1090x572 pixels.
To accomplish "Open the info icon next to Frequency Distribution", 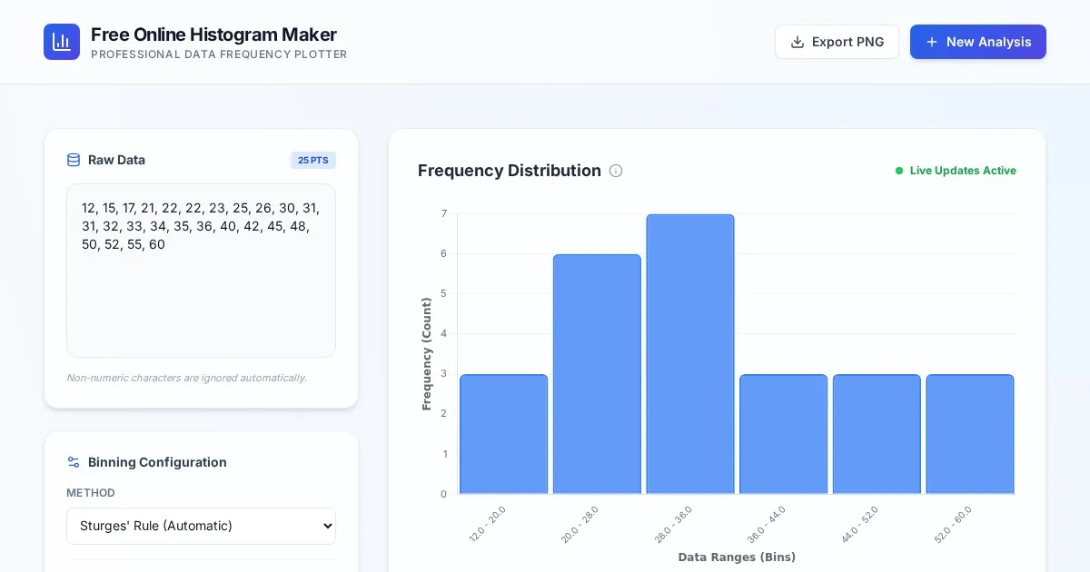I will click(616, 171).
